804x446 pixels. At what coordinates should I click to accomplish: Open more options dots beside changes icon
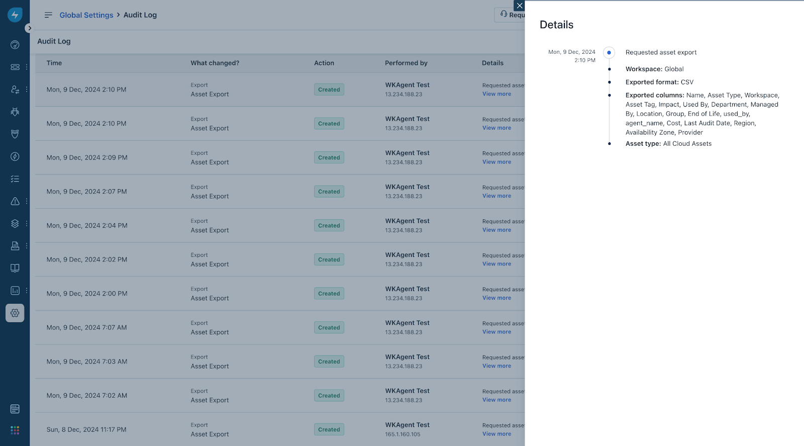point(27,90)
